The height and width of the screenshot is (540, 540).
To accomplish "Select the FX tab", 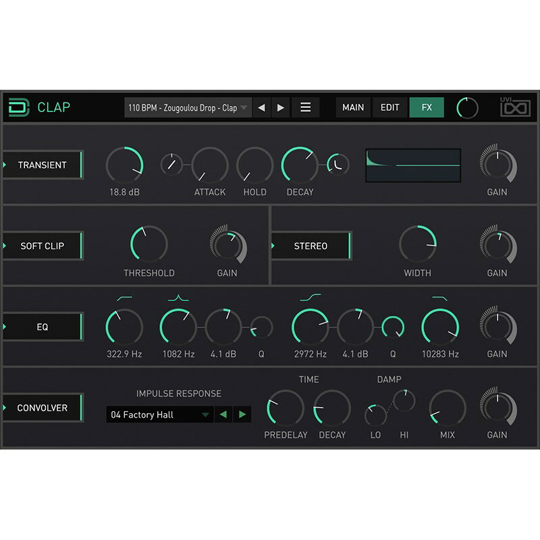I will (427, 107).
